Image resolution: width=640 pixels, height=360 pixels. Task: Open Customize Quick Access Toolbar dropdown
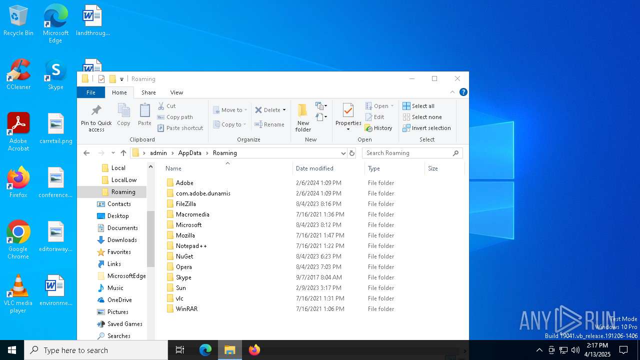[x=121, y=79]
